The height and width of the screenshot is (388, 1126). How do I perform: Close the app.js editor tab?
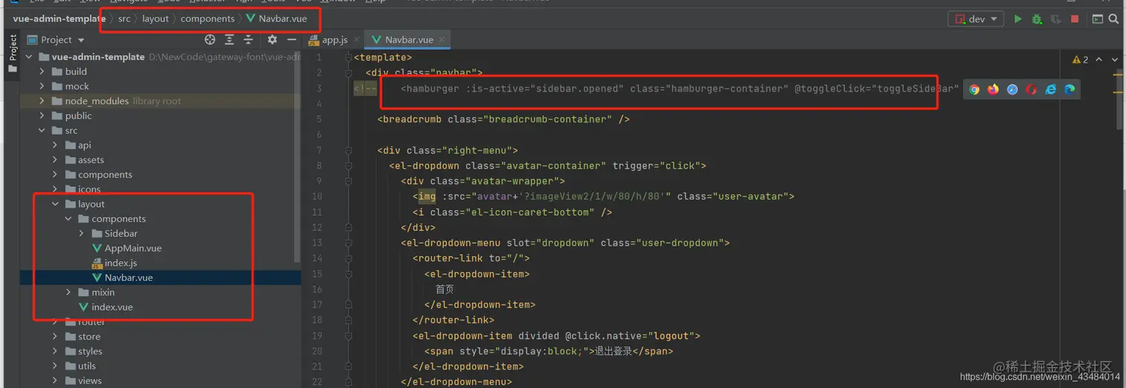pos(356,39)
